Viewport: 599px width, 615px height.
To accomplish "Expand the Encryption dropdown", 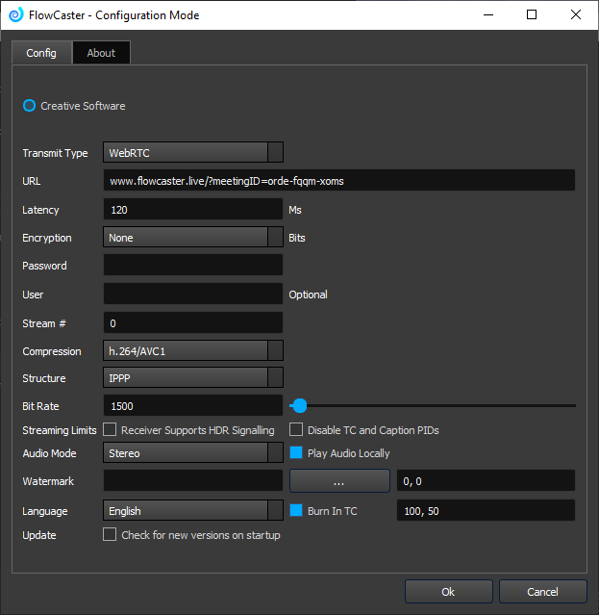I will point(192,238).
